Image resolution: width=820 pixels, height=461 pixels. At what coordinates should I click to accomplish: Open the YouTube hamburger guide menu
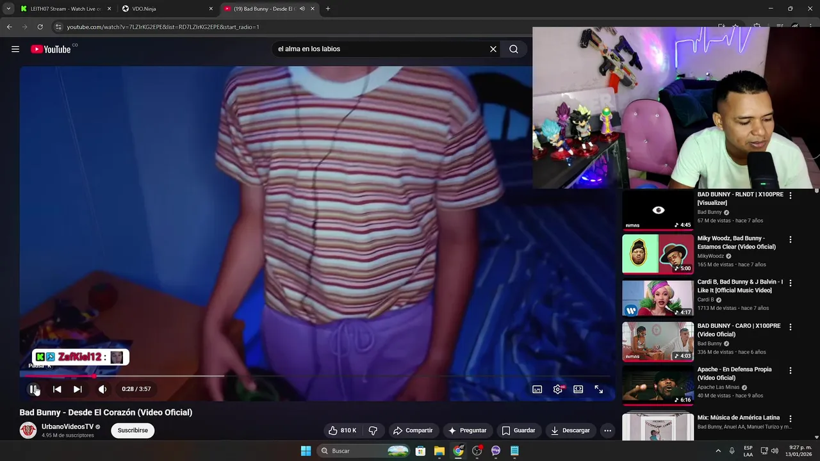pos(15,49)
